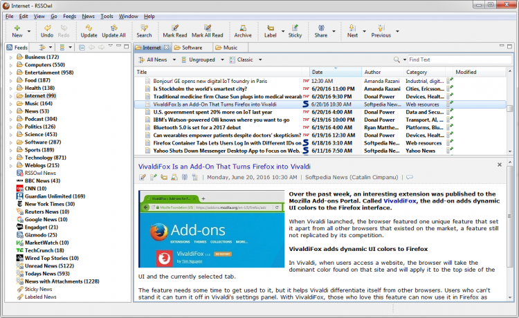Open the Window menu
Viewport: 519px width, 318px height.
[x=129, y=16]
